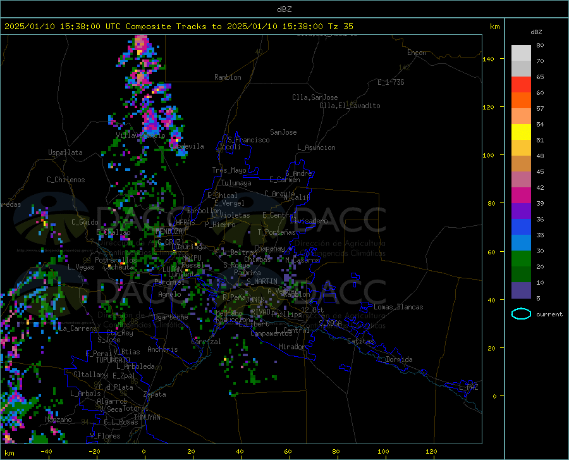
Task: Click the cyan 'current' ellipse legend icon
Action: pos(521,314)
